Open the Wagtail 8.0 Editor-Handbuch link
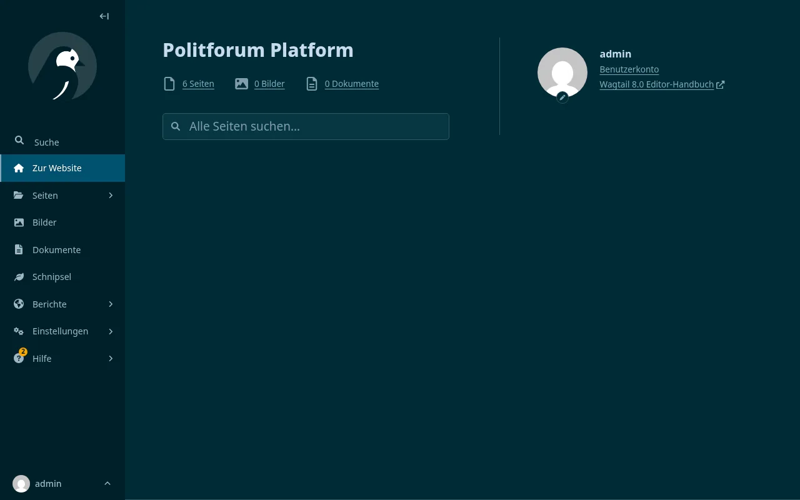The height and width of the screenshot is (500, 800). 656,84
